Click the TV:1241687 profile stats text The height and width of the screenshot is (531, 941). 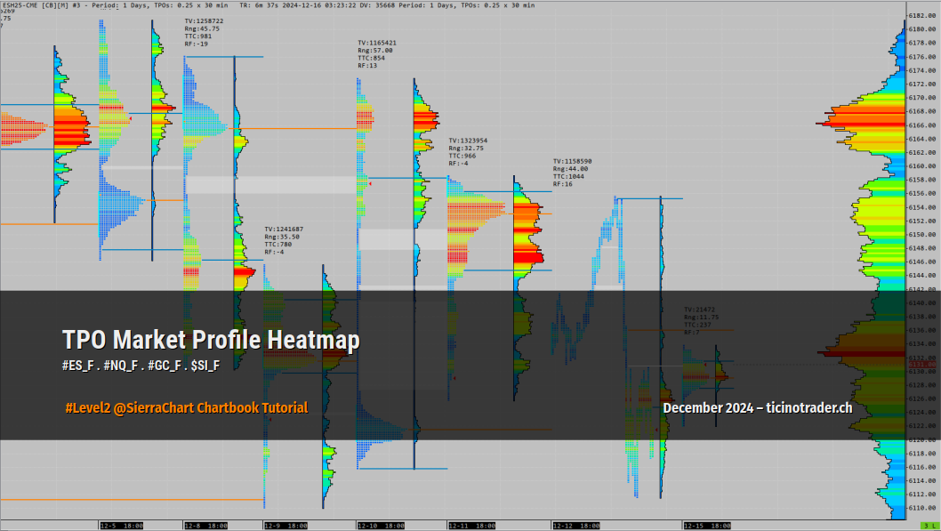click(284, 229)
